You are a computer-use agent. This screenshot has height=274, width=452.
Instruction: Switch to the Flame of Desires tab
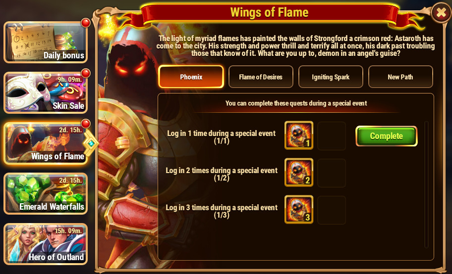261,77
